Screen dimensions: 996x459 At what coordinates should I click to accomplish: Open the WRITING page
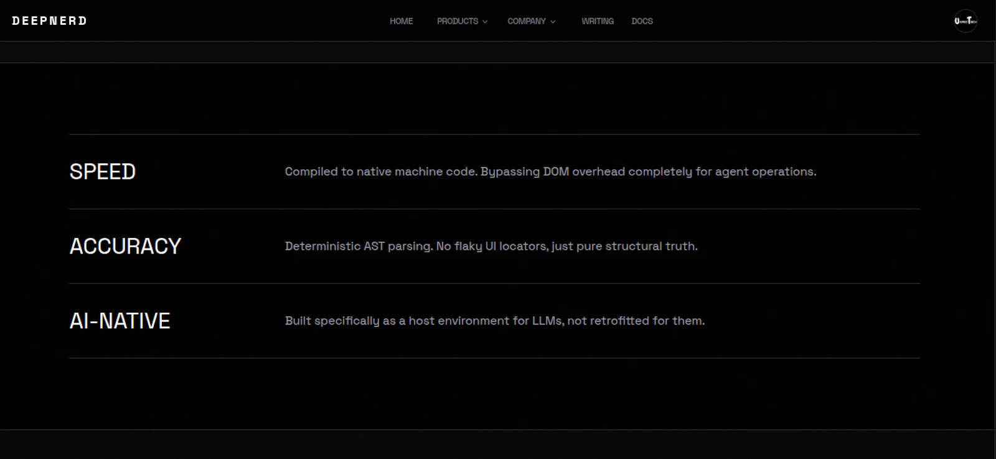pos(598,21)
